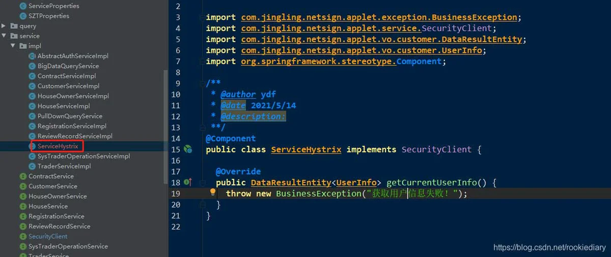611x257 pixels.
Task: Select ReviewRecordService interface in the tree
Action: click(59, 226)
